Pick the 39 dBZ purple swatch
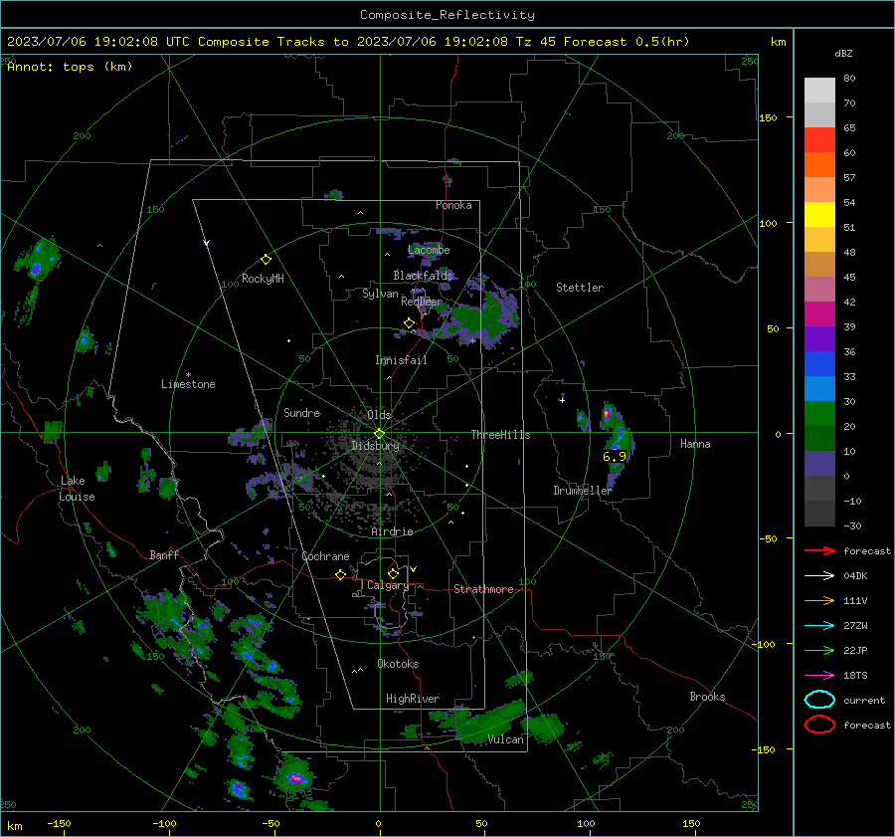This screenshot has height=837, width=895. pyautogui.click(x=819, y=338)
